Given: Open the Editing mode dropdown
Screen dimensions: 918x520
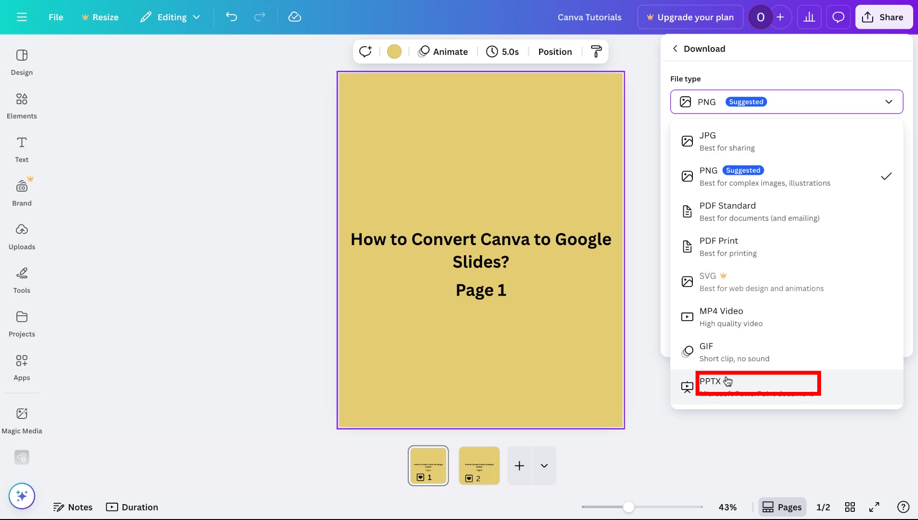Looking at the screenshot, I should (170, 17).
